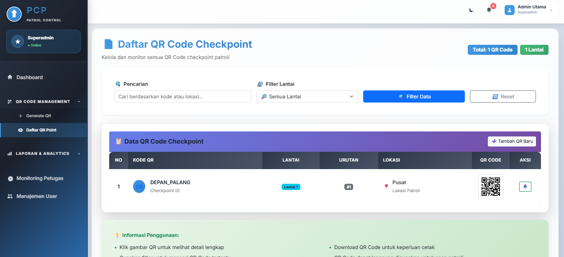Click download icon in Aksi column
This screenshot has width=564, height=257.
point(525,187)
